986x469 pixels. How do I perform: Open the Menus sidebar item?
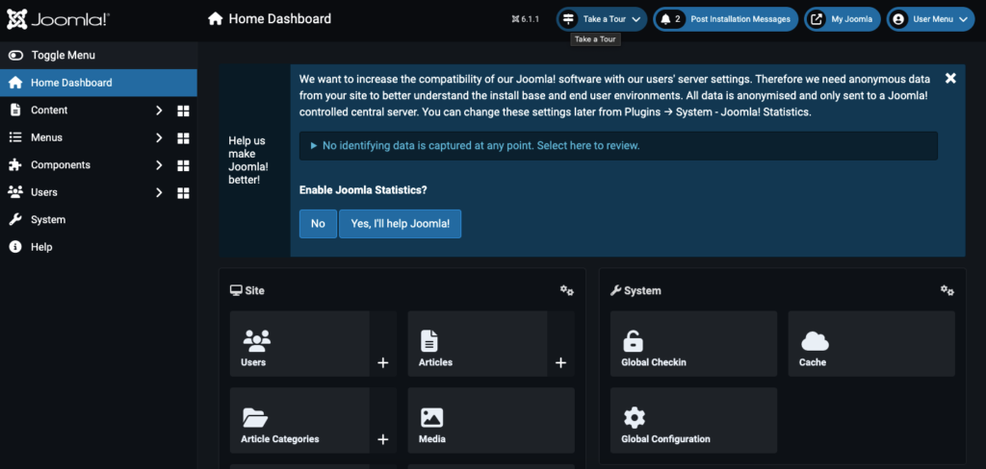pos(46,137)
